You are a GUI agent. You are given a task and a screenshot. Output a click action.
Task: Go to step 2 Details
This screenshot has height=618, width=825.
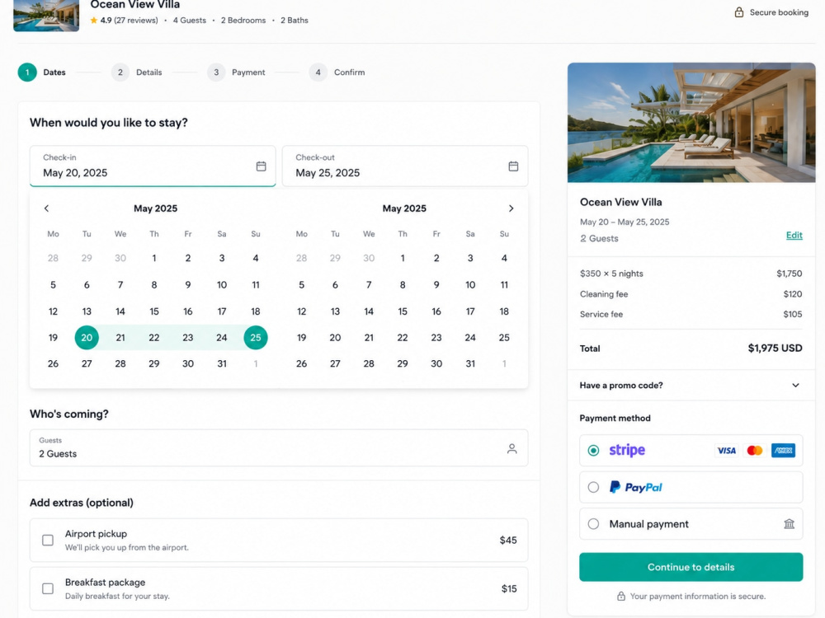[137, 73]
